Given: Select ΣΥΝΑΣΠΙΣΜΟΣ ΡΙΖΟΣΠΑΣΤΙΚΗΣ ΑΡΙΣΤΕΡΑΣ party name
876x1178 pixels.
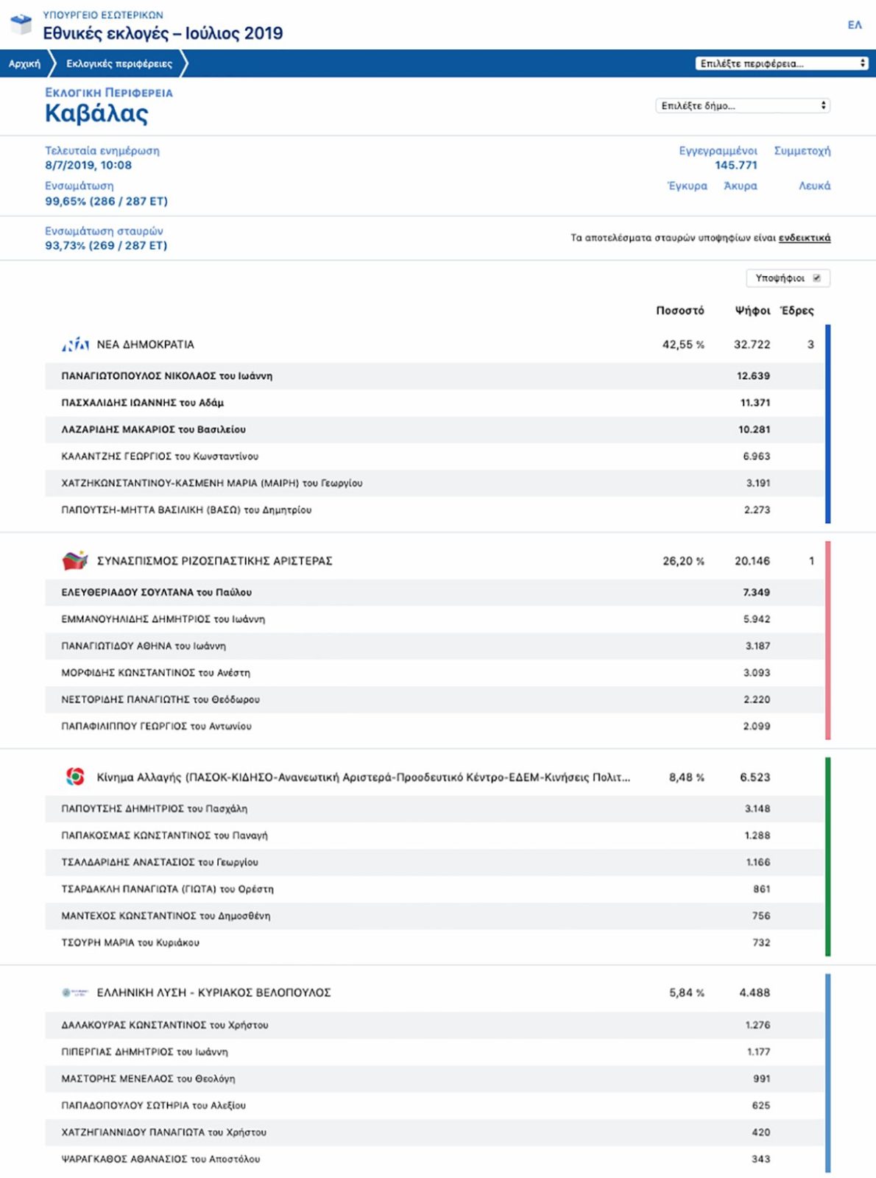Looking at the screenshot, I should click(x=215, y=560).
